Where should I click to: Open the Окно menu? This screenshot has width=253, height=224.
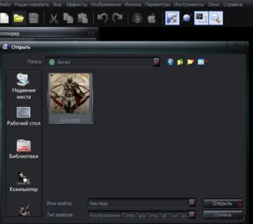214,4
